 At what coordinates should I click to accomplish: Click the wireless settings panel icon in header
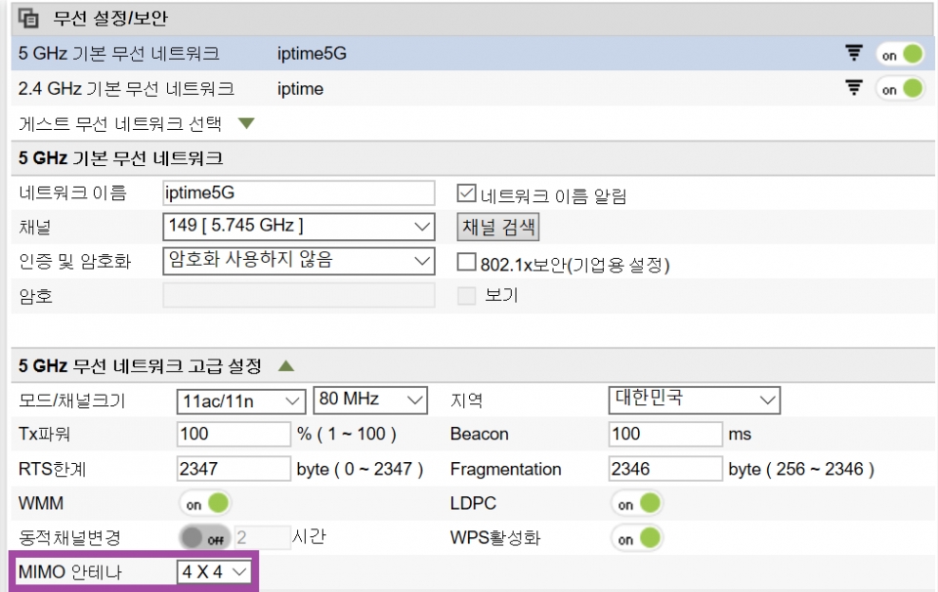tap(27, 19)
